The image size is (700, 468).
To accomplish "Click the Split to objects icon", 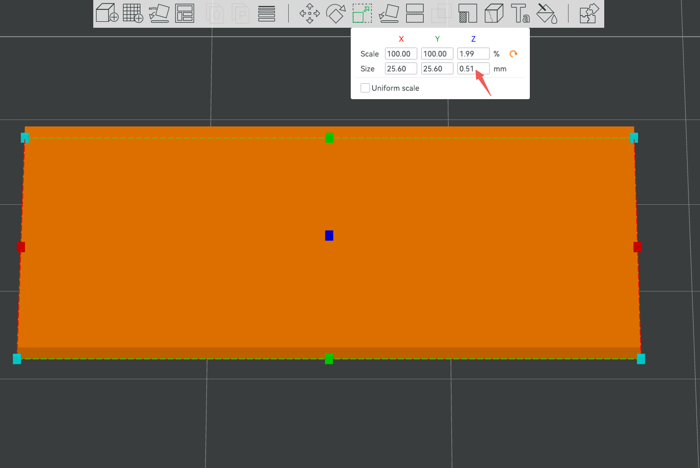I will click(x=215, y=13).
